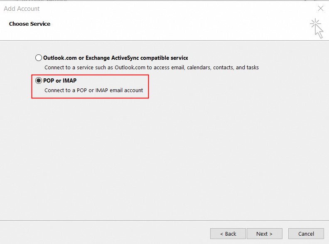Select the POP or IMAP radio button
This screenshot has width=329, height=244.
[39, 81]
